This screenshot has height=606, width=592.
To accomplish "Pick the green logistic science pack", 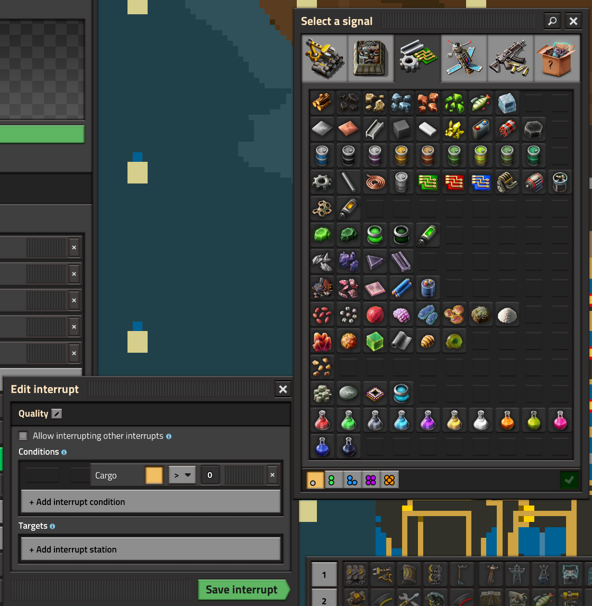I will 349,420.
